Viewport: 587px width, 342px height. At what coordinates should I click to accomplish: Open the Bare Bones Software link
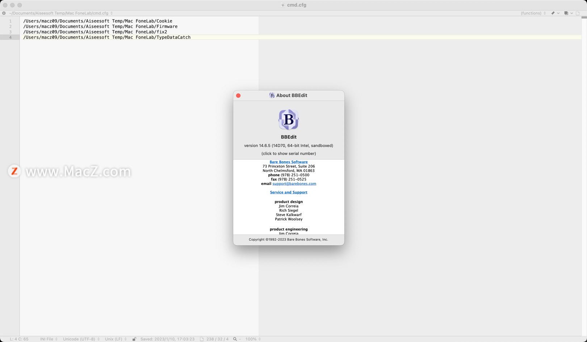289,162
